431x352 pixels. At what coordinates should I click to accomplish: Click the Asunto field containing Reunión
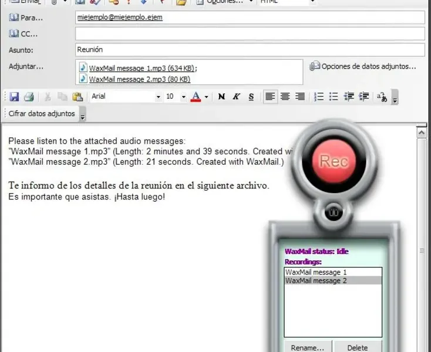pyautogui.click(x=250, y=50)
